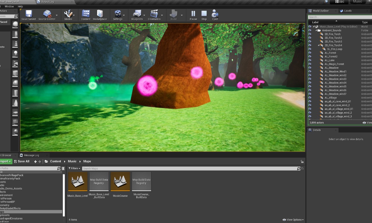372x223 pixels.
Task: Toggle visibility of AL_Forest actor
Action: 310,53
